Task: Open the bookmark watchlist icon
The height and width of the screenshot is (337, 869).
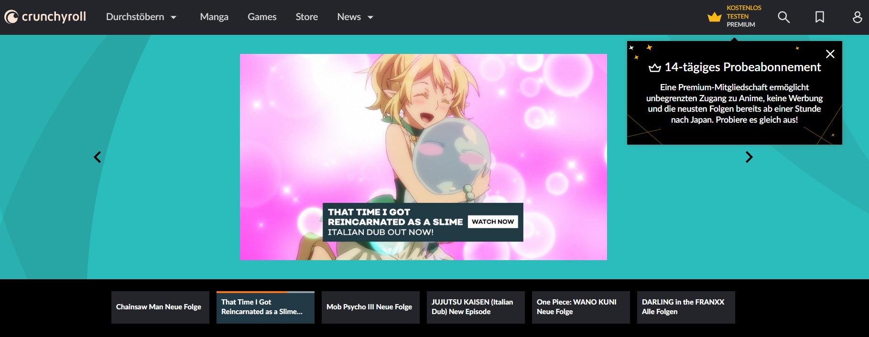Action: [820, 17]
